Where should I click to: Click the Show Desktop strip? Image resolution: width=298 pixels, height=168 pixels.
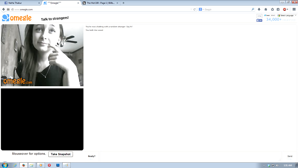pos(297,165)
